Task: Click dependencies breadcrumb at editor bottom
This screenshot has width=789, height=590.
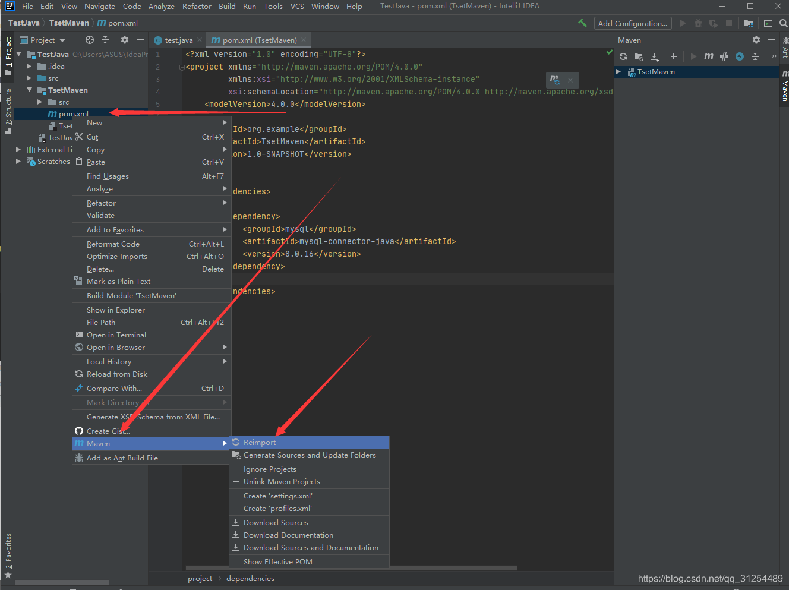Action: tap(250, 578)
